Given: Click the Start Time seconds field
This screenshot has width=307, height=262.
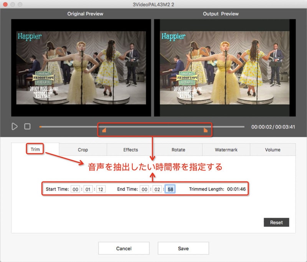Looking at the screenshot, I should pyautogui.click(x=101, y=189).
